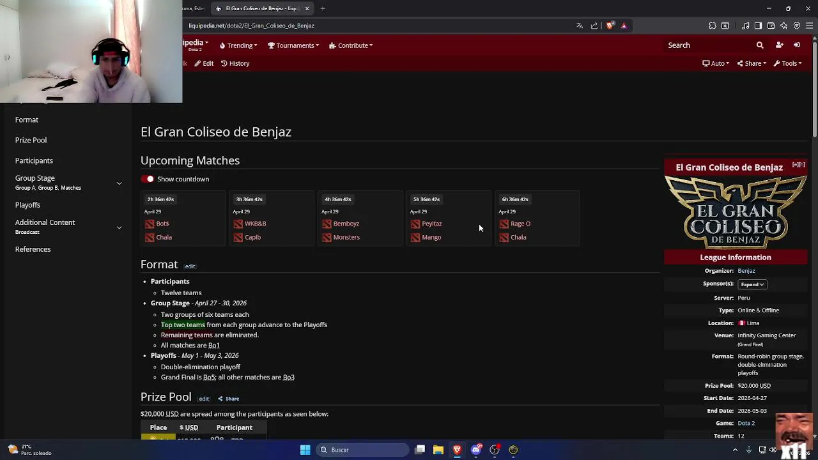Click the Rage O team logo icon
Screen dimensions: 818x460
(504, 224)
